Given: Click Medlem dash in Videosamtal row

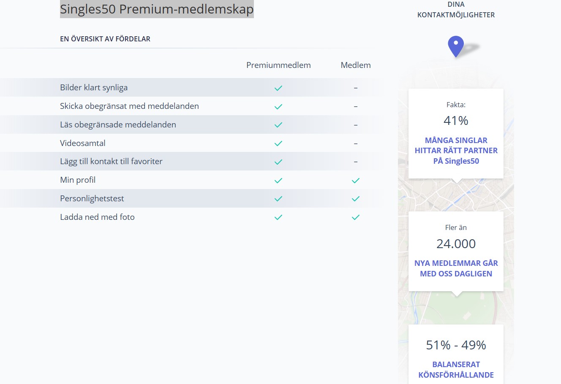Looking at the screenshot, I should pyautogui.click(x=356, y=143).
